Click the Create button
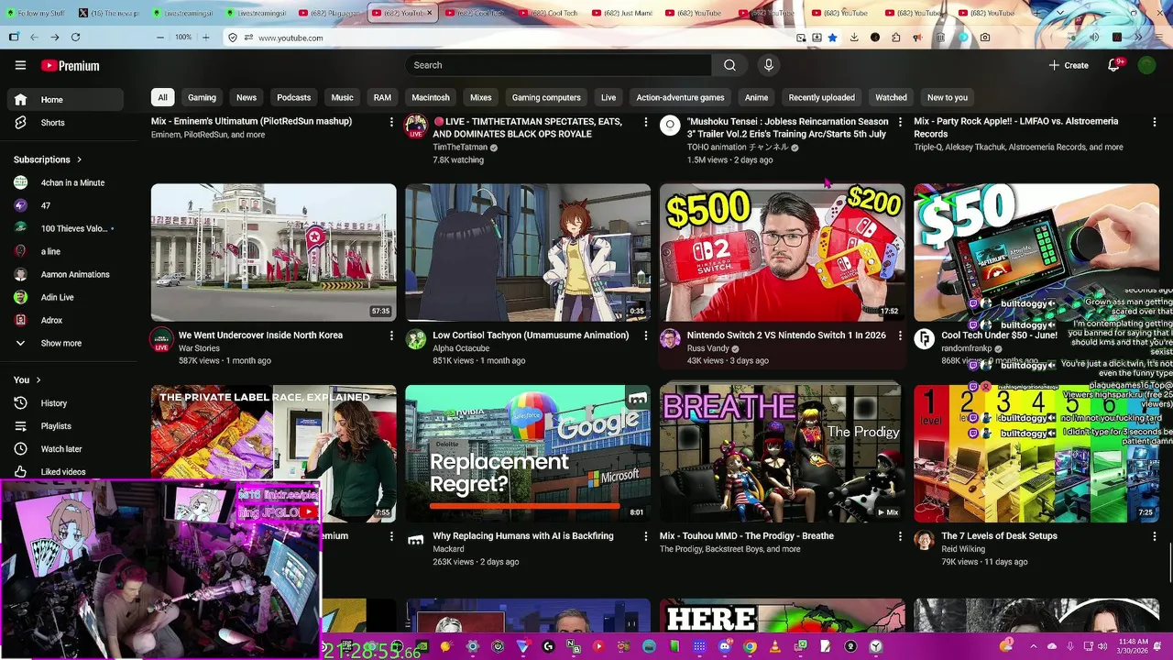This screenshot has width=1173, height=660. tap(1069, 65)
